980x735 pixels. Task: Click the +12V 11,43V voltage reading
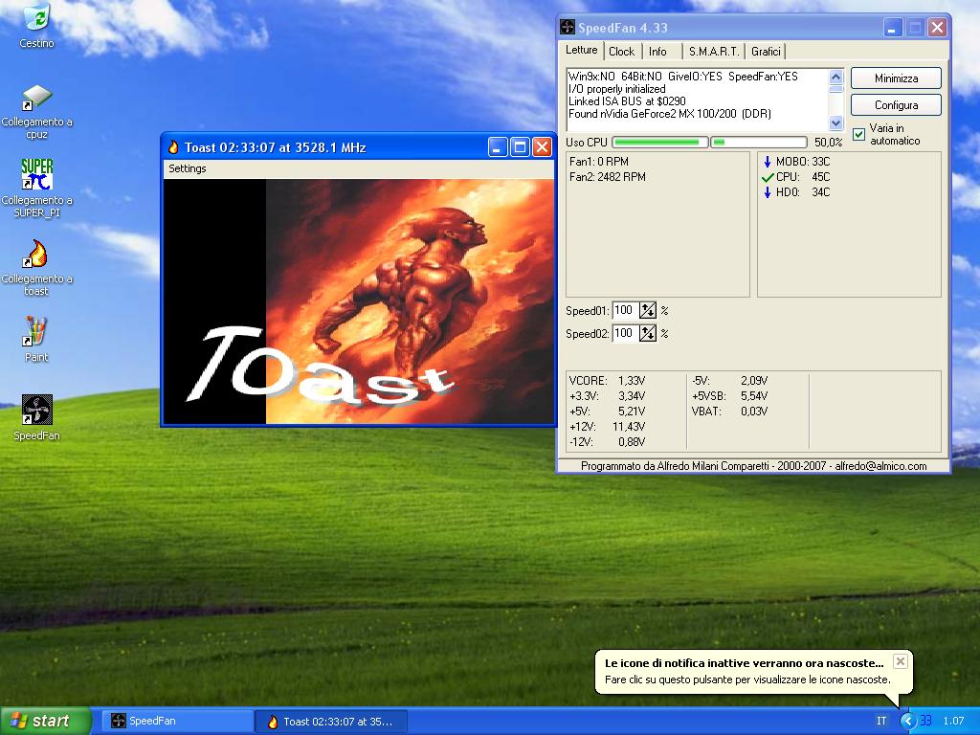[607, 427]
